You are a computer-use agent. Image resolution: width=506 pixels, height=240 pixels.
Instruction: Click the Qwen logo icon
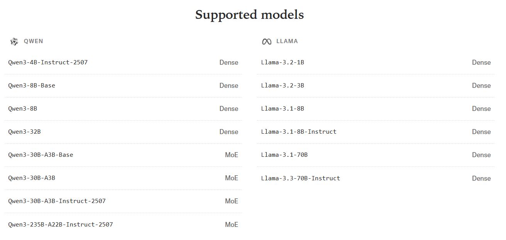pos(14,42)
